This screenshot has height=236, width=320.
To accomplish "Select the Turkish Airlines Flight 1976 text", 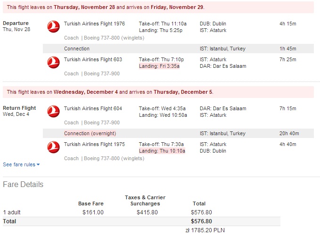I will (94, 24).
